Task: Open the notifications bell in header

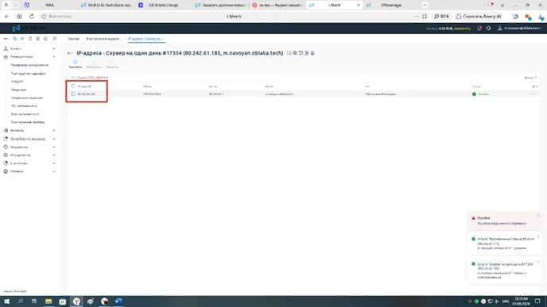Action: (479, 29)
